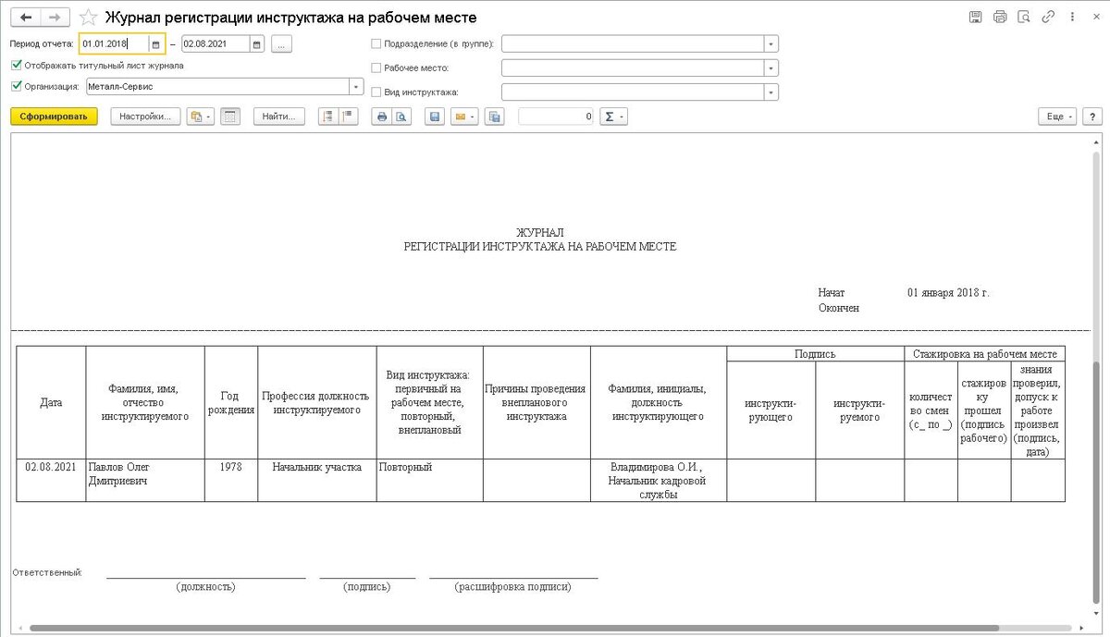Toggle the settings panel table icon
Screen dimensions: 1110x637
click(x=231, y=116)
